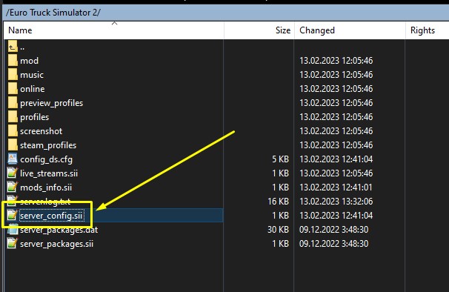This screenshot has height=292, width=449.
Task: Click the two dots parent directory entry
Action: (x=22, y=47)
